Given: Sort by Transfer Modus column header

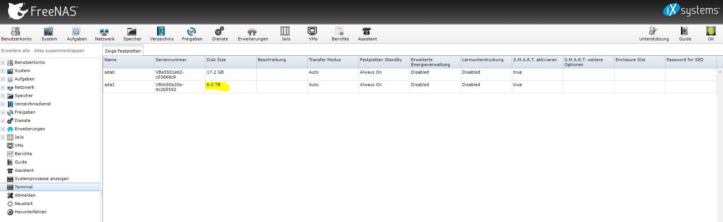Looking at the screenshot, I should point(333,62).
